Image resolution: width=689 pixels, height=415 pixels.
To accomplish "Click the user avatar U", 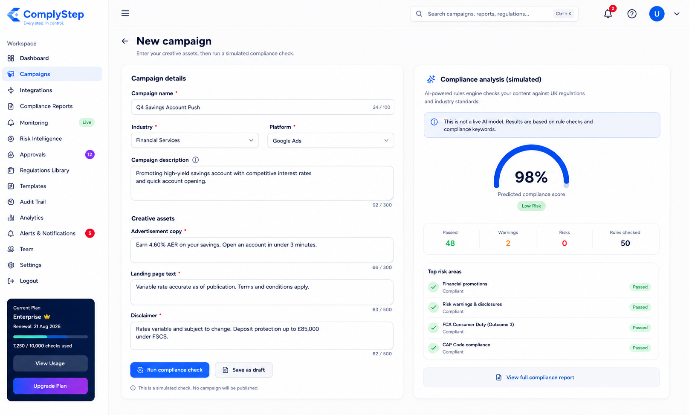I will [x=657, y=14].
